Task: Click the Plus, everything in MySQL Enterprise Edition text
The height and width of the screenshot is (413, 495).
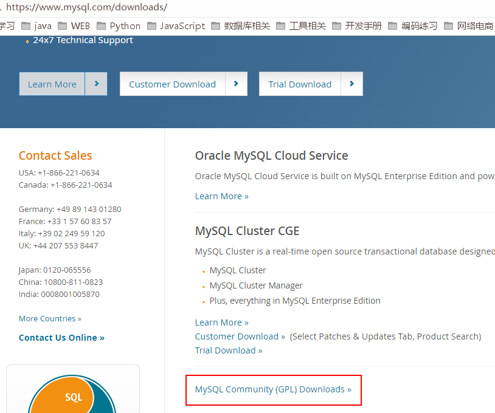Action: tap(295, 301)
